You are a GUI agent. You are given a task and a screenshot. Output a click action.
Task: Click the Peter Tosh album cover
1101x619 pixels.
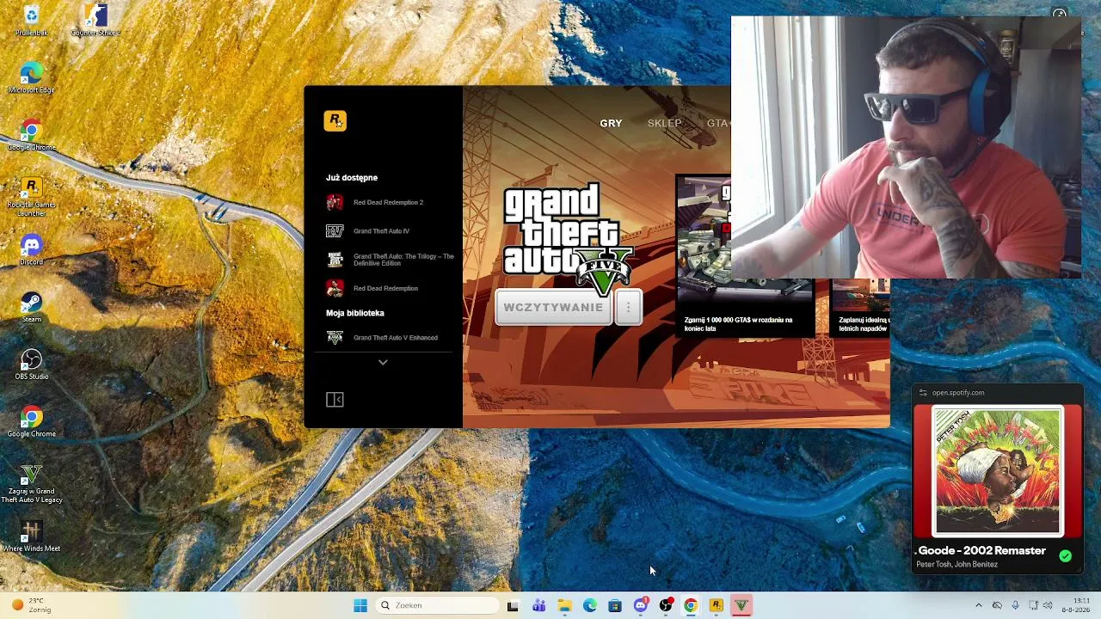(x=998, y=472)
